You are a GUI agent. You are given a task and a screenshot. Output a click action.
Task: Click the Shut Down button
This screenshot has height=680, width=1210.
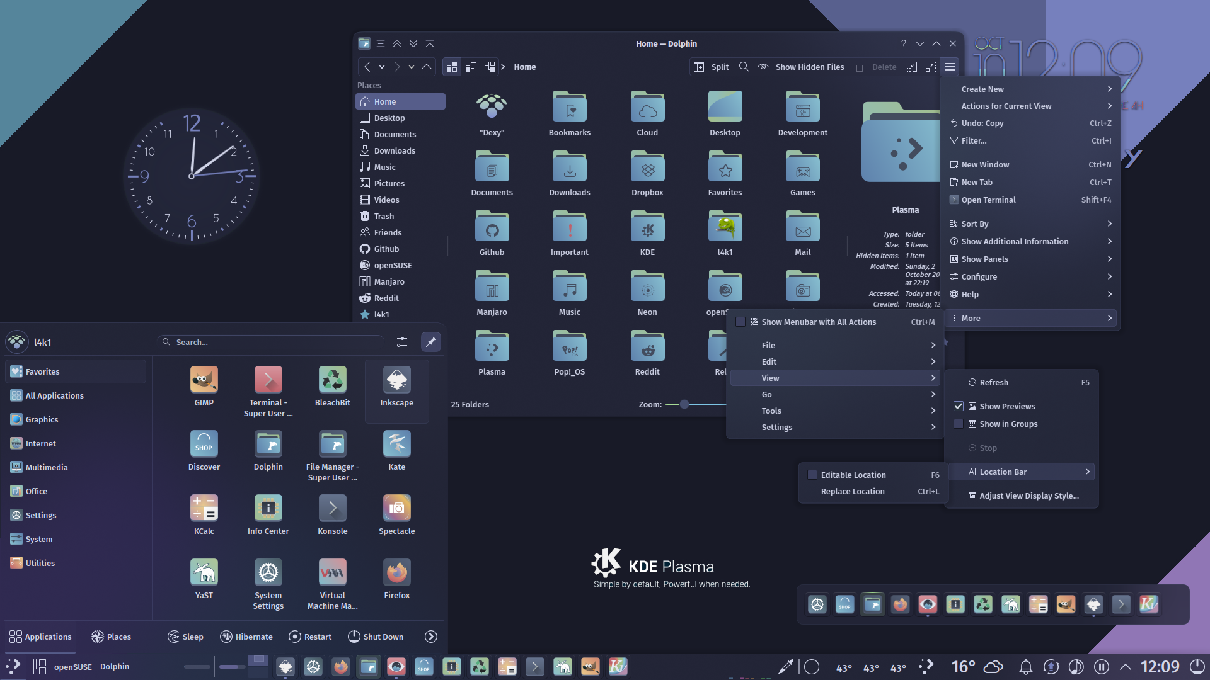(x=376, y=637)
